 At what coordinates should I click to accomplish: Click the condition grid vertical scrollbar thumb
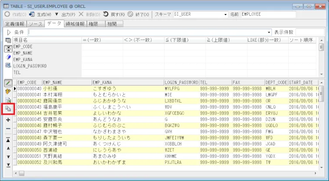coord(322,47)
